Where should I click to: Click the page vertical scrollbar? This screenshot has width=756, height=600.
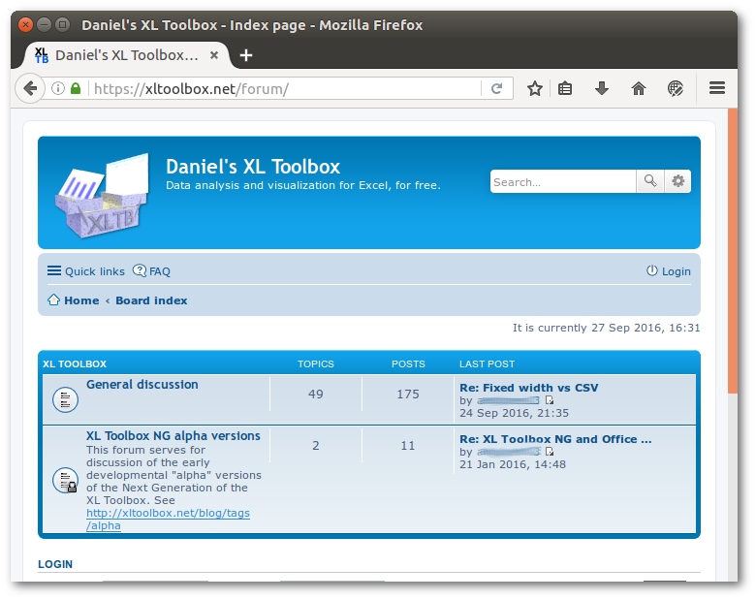pyautogui.click(x=733, y=251)
